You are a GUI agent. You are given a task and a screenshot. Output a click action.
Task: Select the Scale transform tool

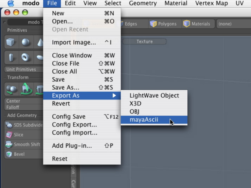(39, 89)
